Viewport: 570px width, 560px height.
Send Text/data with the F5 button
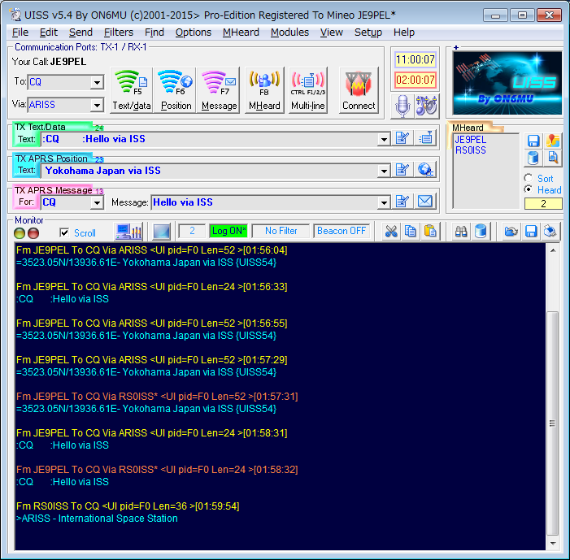point(131,90)
